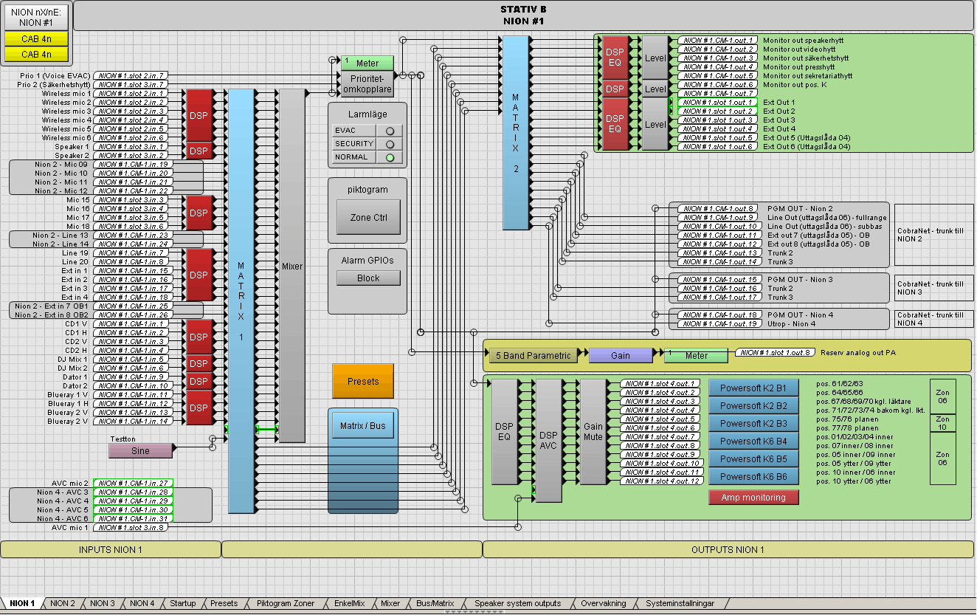Open the Piktogram Zoner tab
Image resolution: width=977 pixels, height=615 pixels.
[285, 603]
